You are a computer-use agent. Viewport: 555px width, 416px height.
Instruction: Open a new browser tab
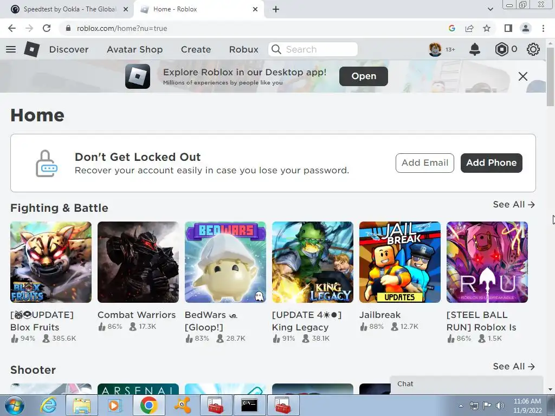[x=276, y=10]
